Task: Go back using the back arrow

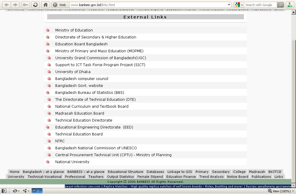Action: [6, 5]
